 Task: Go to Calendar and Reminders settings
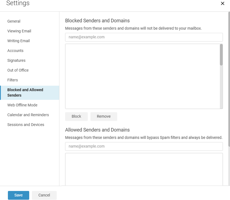click(x=28, y=115)
